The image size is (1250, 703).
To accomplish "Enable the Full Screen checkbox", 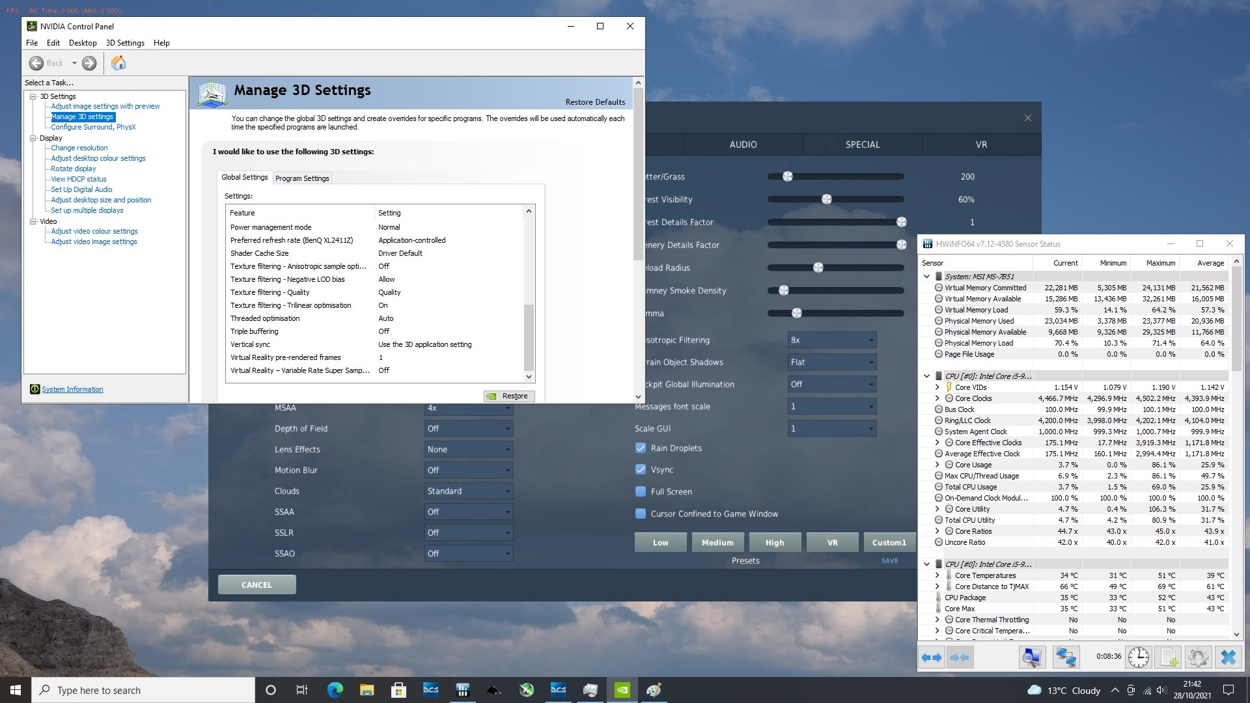I will pos(641,491).
